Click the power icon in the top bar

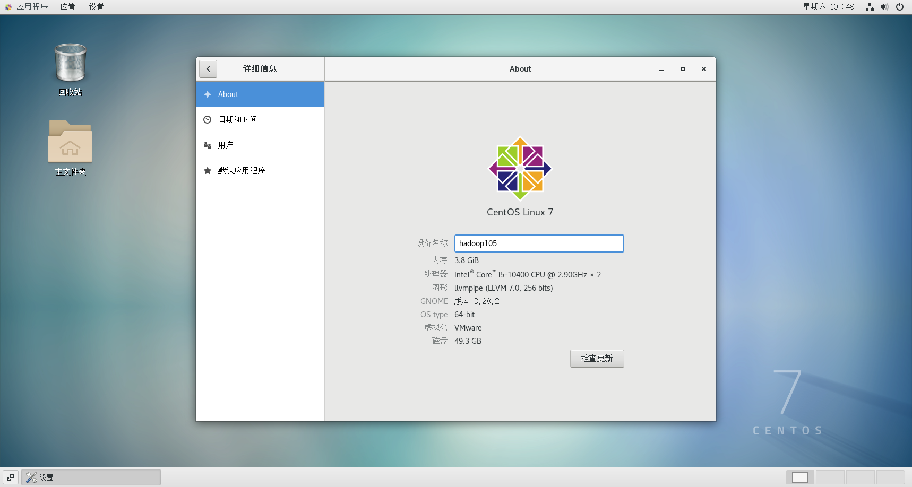(900, 7)
